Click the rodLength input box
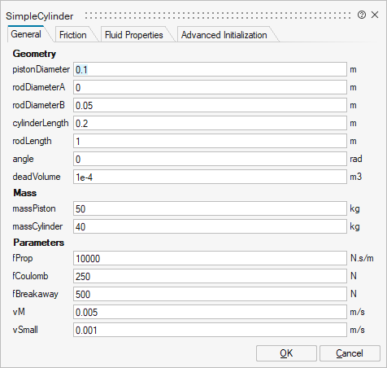This screenshot has width=387, height=368. pyautogui.click(x=210, y=141)
